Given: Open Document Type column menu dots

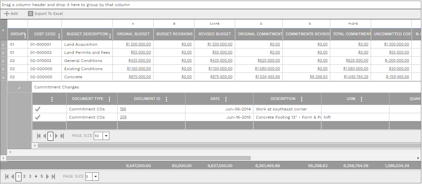Looking at the screenshot, I should (109, 99).
